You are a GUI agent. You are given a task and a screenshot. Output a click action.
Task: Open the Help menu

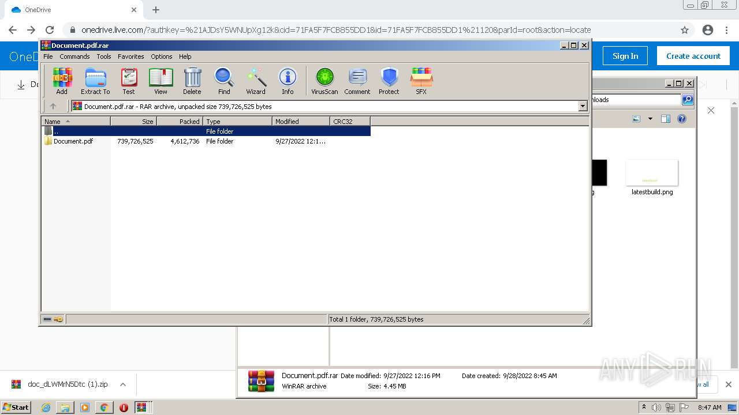(185, 56)
